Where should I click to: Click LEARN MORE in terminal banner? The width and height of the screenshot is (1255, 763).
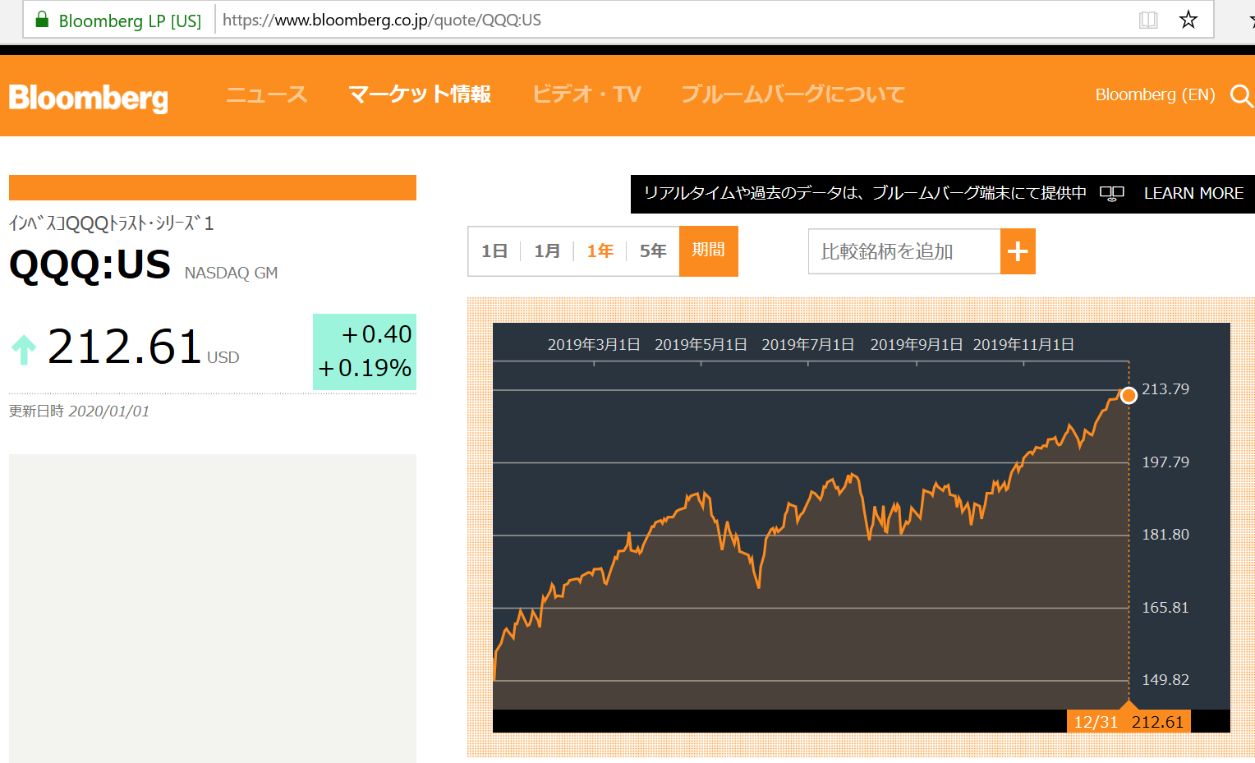[1193, 193]
